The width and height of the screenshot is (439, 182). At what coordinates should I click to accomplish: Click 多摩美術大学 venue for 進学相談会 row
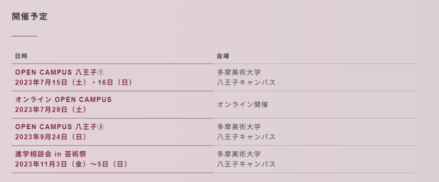click(x=239, y=154)
